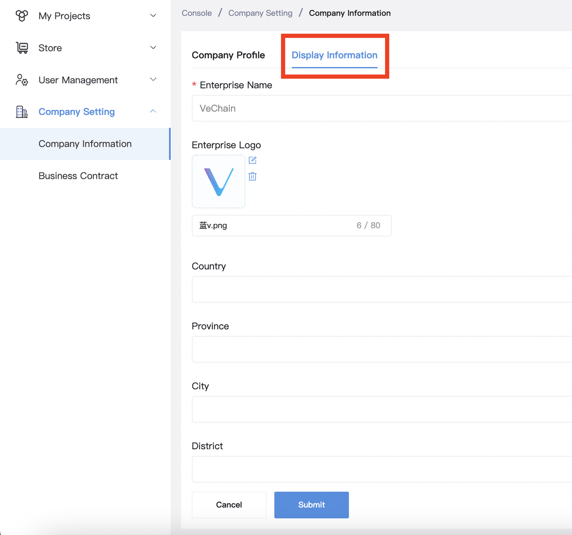Click into the Country field
The height and width of the screenshot is (535, 572).
(382, 289)
